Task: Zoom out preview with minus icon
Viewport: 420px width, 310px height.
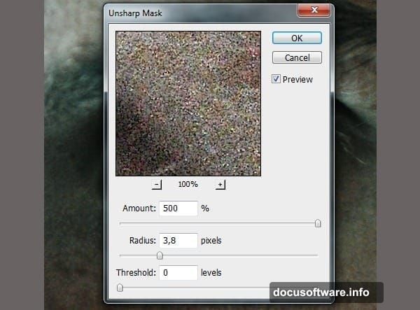Action: click(157, 185)
